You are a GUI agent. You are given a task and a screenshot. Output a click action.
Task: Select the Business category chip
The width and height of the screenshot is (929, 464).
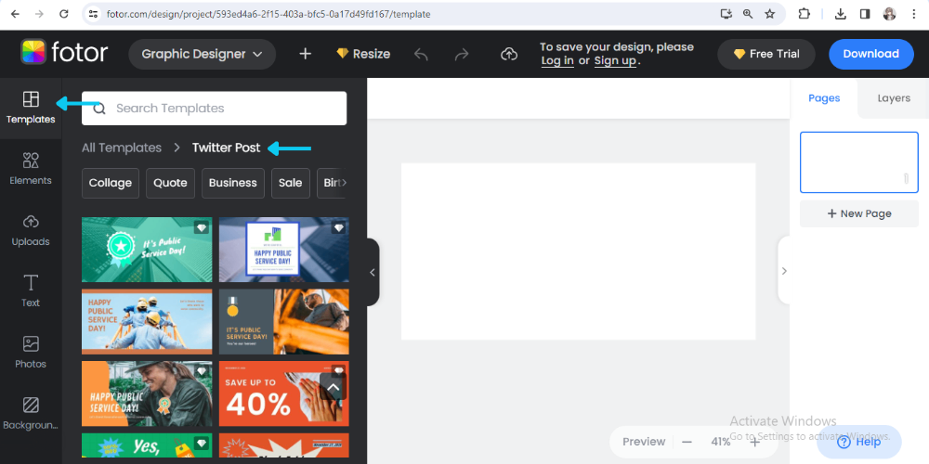[x=233, y=183]
